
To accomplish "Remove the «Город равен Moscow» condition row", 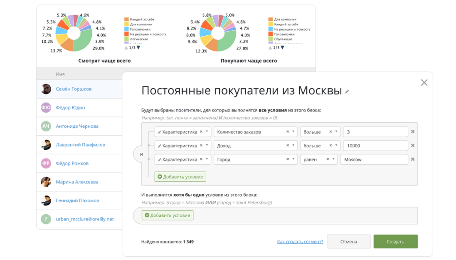I will (x=412, y=159).
